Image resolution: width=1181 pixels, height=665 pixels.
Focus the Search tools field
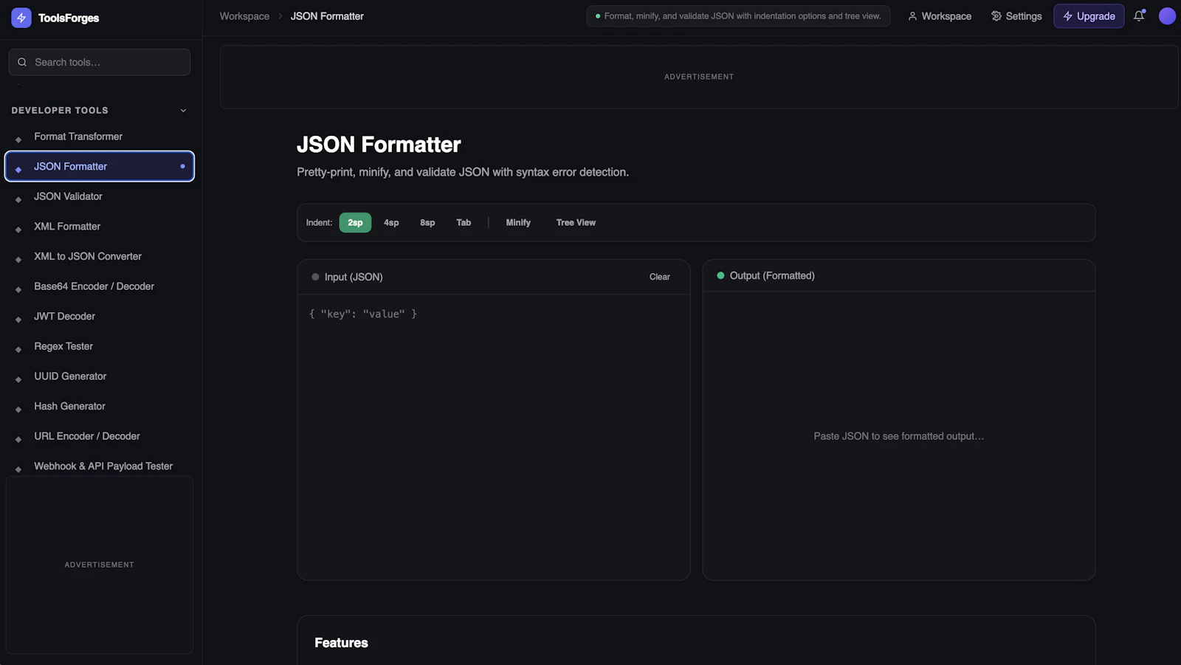[x=100, y=62]
